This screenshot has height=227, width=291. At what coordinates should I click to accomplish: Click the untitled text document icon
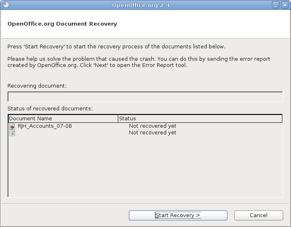coord(12,133)
